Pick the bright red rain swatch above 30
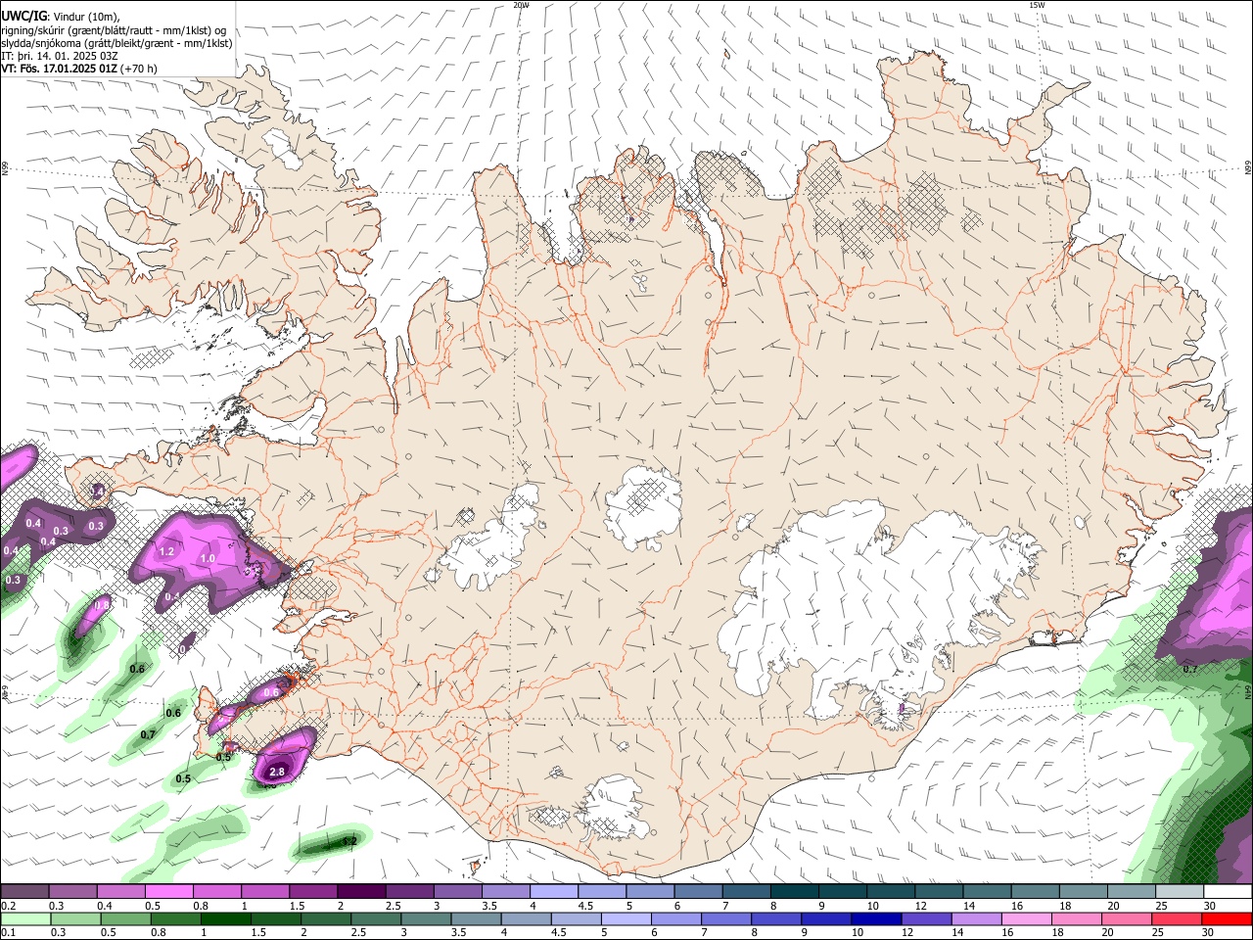Viewport: 1253px width, 940px height. point(1228,918)
